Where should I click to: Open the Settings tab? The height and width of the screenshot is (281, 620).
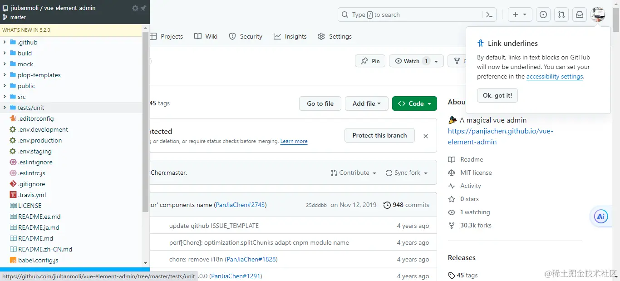pos(335,36)
